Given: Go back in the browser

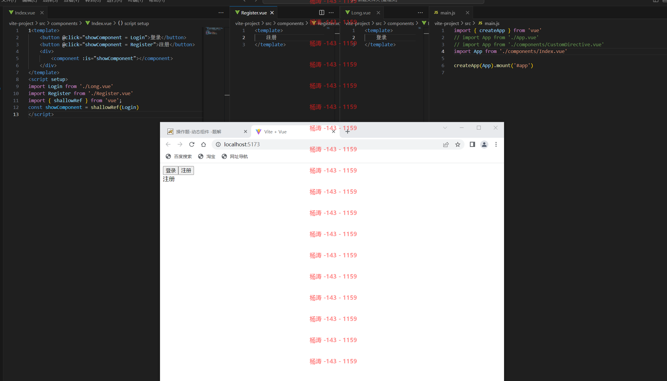Looking at the screenshot, I should click(x=168, y=144).
